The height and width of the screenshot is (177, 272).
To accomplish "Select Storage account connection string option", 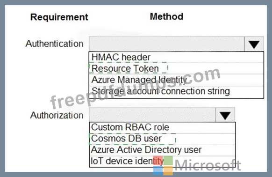I will (176, 92).
